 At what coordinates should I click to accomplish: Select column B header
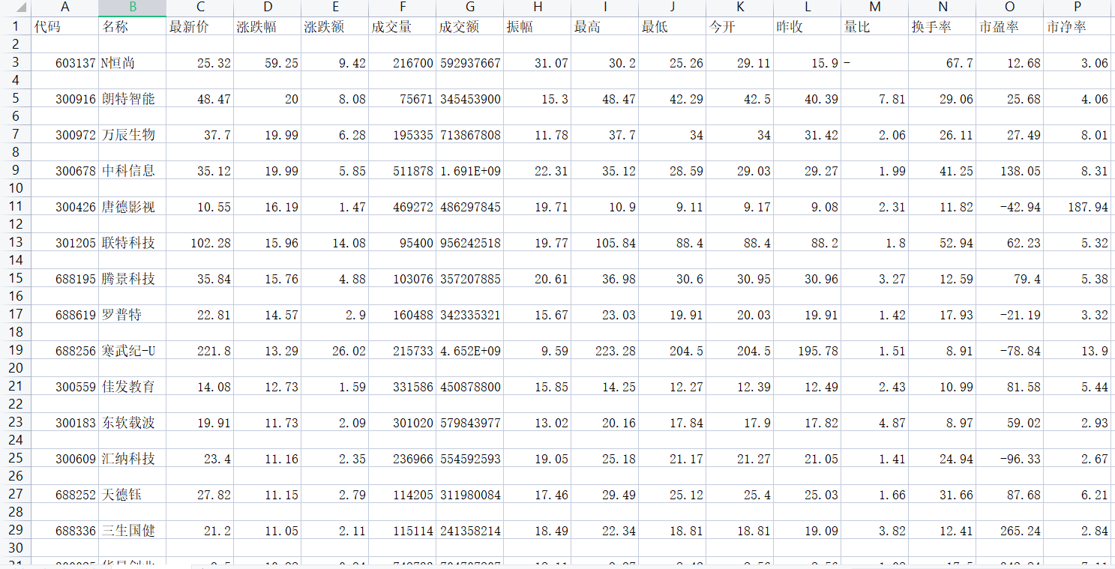tap(133, 7)
